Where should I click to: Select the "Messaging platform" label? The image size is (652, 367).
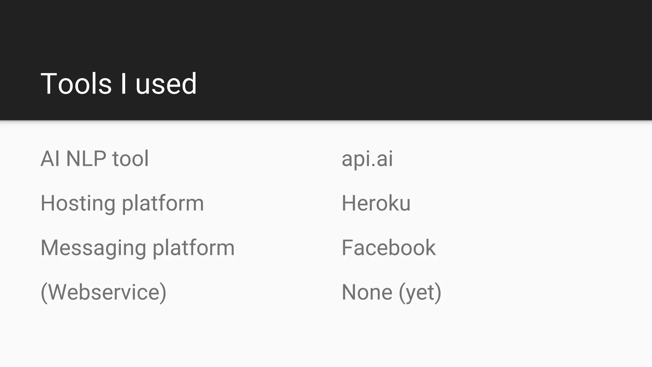[138, 248]
